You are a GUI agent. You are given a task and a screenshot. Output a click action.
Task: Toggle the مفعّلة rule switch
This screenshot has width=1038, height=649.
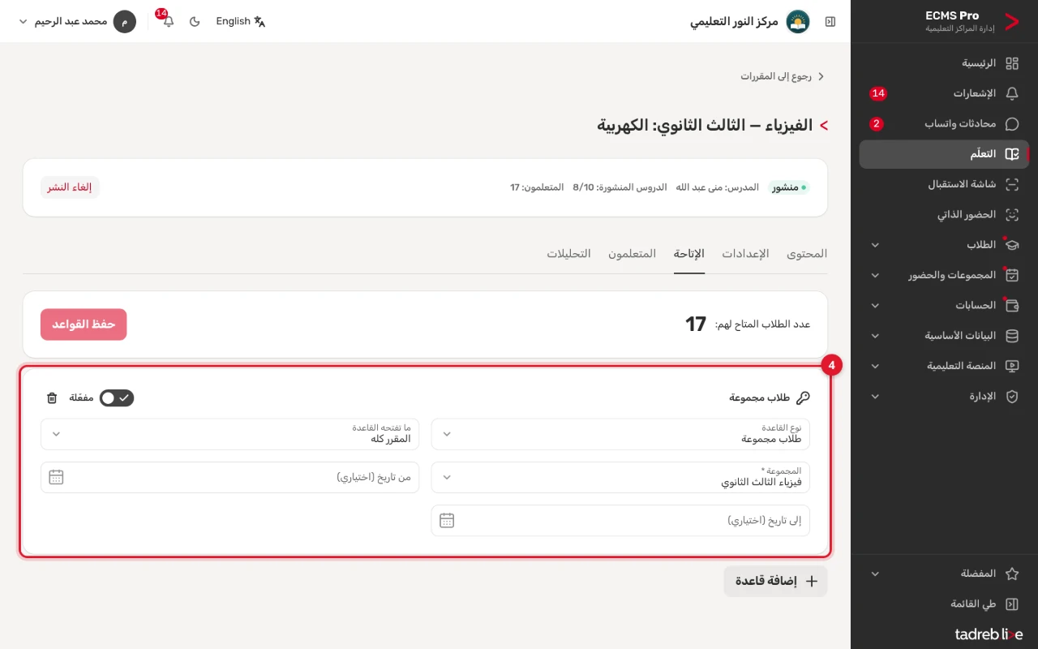point(117,398)
